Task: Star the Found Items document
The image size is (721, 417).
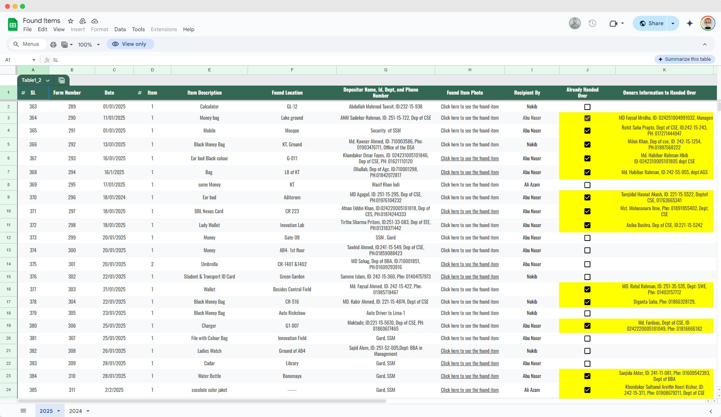Action: (x=70, y=21)
